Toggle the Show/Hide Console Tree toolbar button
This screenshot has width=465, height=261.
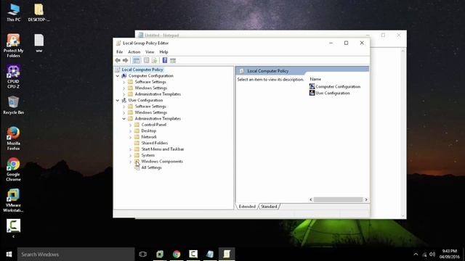click(x=137, y=60)
